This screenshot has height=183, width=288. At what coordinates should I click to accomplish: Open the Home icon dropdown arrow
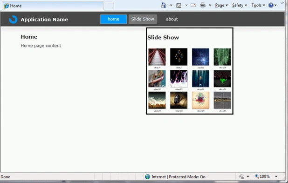pyautogui.click(x=171, y=5)
